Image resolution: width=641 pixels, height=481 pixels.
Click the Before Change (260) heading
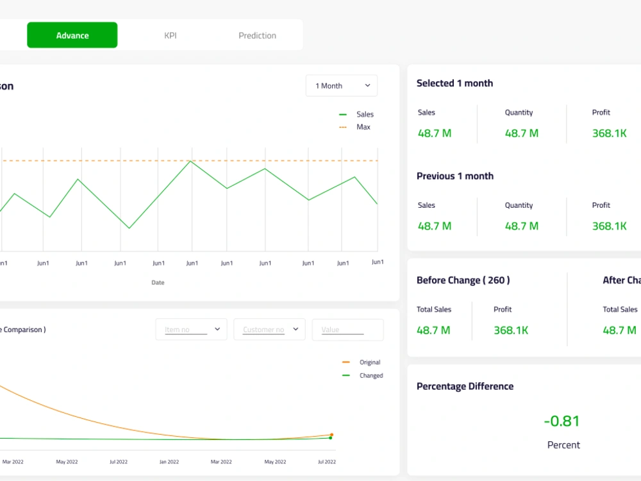(463, 280)
